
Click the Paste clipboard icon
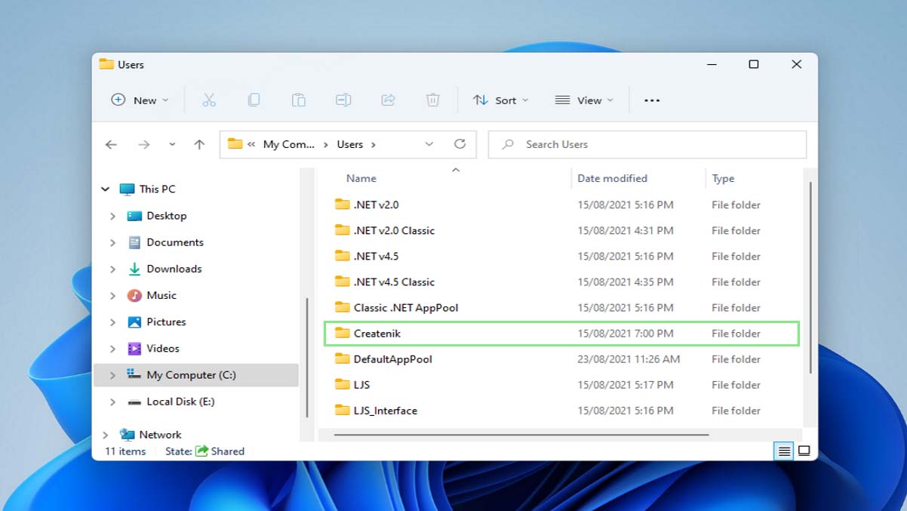coord(299,100)
